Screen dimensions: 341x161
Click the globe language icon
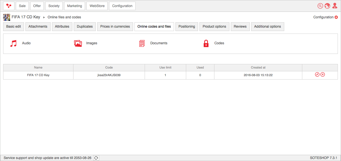pyautogui.click(x=327, y=6)
